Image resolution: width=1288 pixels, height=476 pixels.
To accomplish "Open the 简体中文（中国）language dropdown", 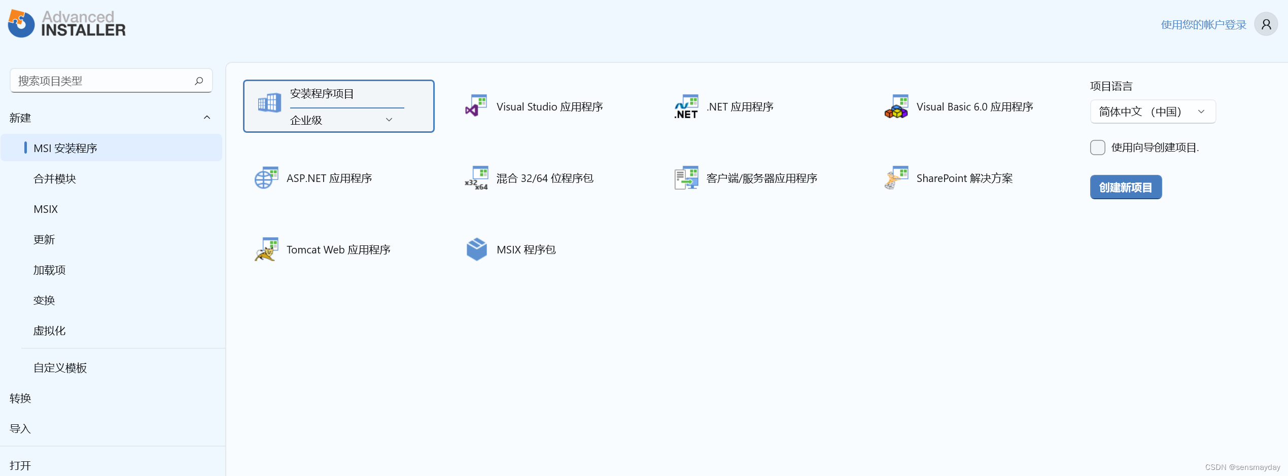I will click(x=1153, y=112).
